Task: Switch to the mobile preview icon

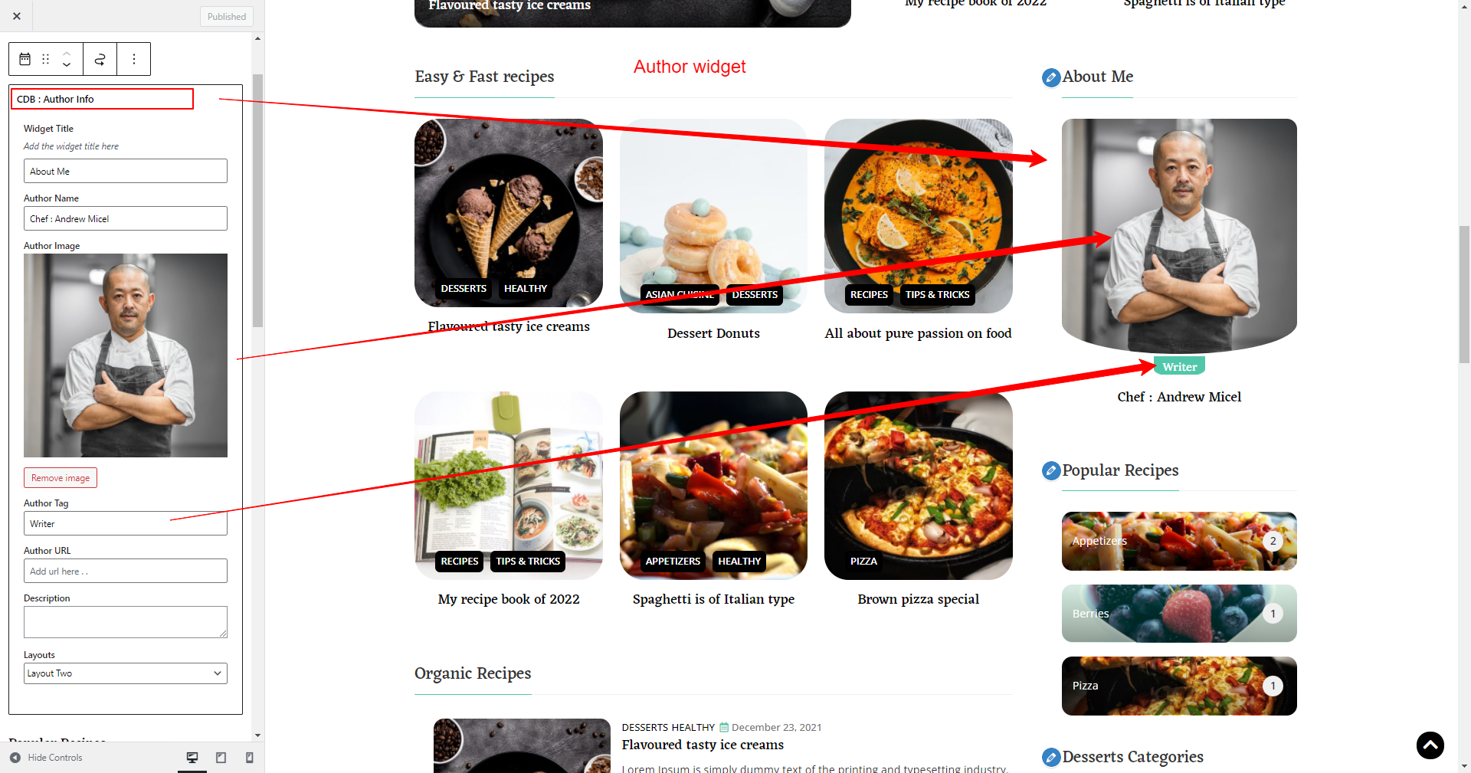Action: [249, 758]
